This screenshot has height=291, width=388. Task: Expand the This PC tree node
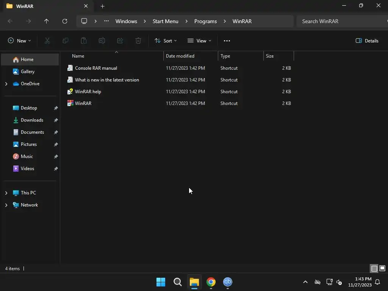6,193
